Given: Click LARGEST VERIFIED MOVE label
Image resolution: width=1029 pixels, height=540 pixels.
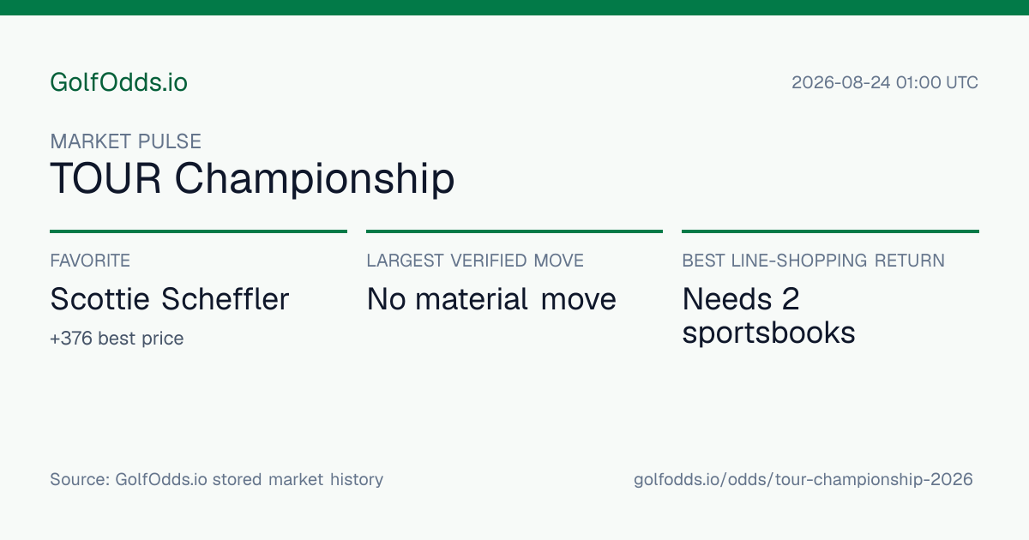Looking at the screenshot, I should click(475, 261).
